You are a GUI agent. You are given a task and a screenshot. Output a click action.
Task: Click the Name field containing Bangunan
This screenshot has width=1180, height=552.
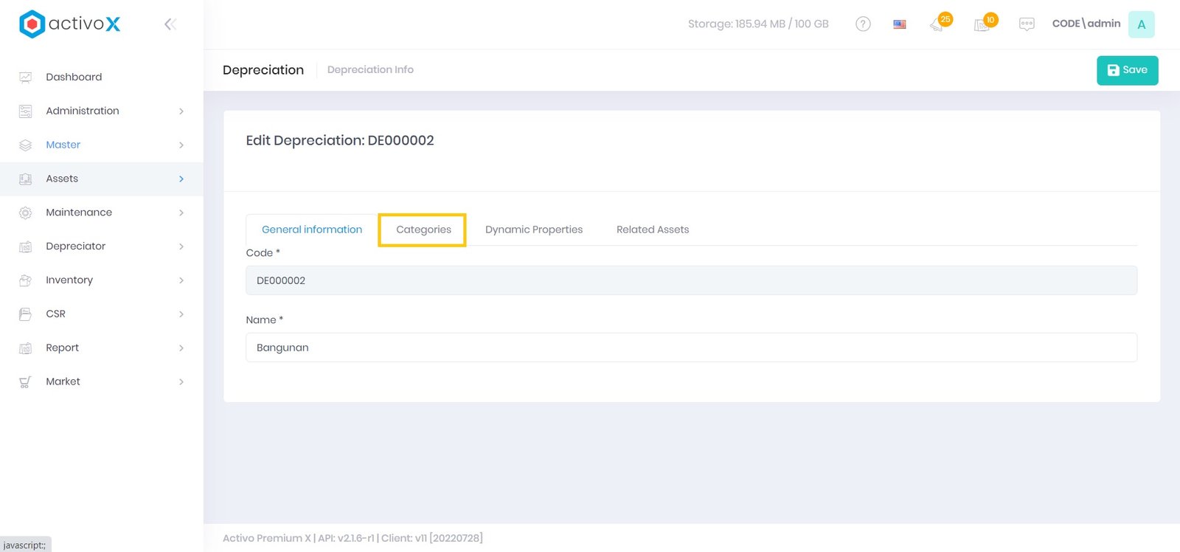click(691, 348)
